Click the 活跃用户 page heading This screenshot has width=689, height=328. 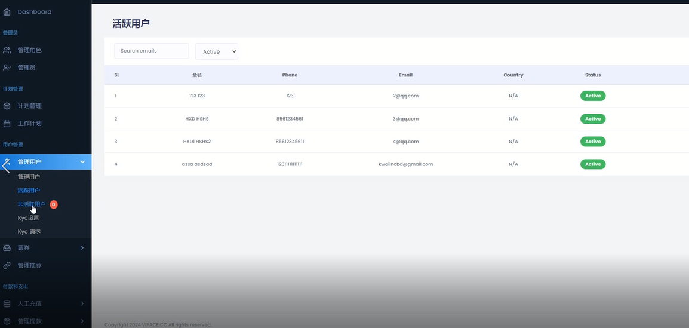(x=131, y=24)
